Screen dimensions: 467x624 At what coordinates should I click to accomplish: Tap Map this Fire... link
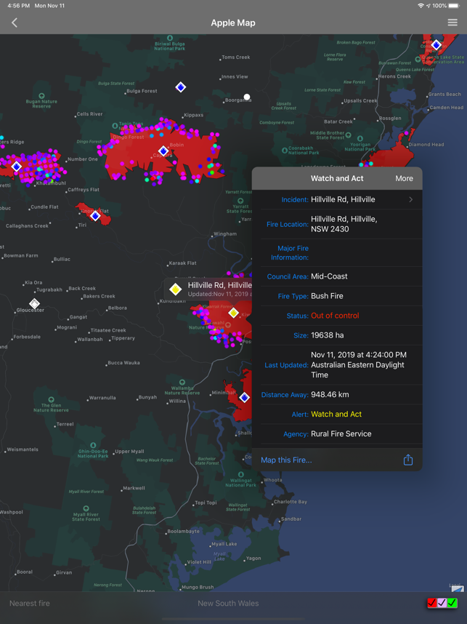pos(286,460)
